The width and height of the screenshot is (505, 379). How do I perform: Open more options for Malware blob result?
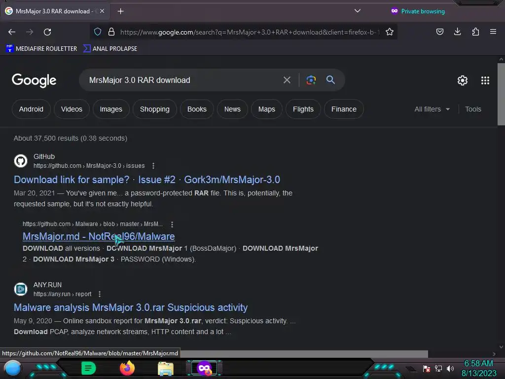[x=172, y=224]
